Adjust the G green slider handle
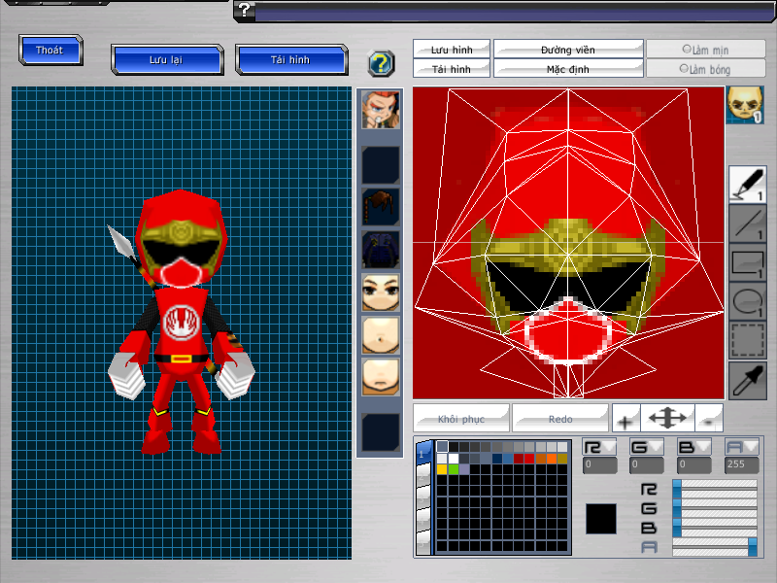The image size is (777, 583). (x=677, y=507)
